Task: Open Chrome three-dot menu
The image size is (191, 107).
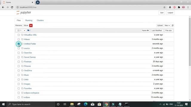Action: [x=188, y=7]
